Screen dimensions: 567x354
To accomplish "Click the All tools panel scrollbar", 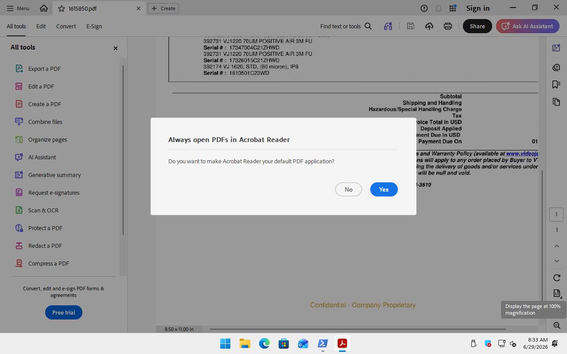I will [x=123, y=150].
